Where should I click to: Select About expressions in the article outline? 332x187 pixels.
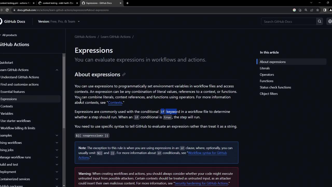[273, 62]
